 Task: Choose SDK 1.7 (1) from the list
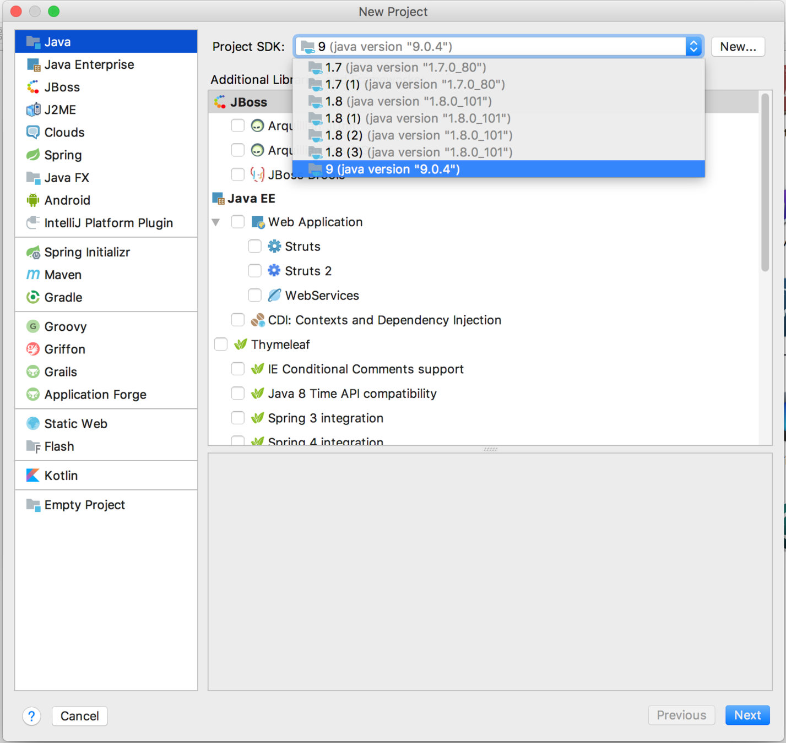click(498, 84)
